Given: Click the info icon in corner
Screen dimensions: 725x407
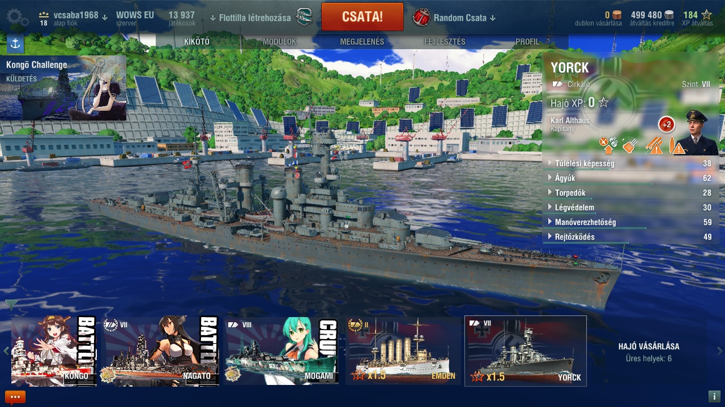Looking at the screenshot, I should (714, 397).
